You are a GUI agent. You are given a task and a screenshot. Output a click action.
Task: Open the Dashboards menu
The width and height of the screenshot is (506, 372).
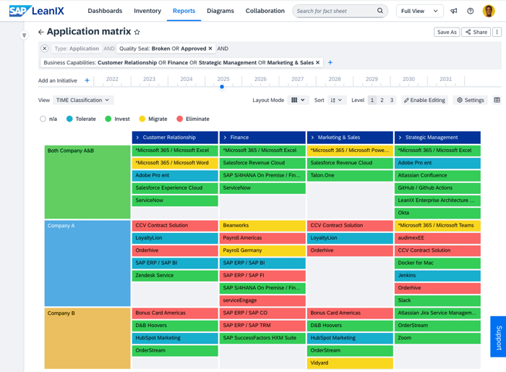[105, 11]
